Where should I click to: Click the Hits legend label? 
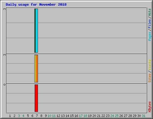(149, 12)
